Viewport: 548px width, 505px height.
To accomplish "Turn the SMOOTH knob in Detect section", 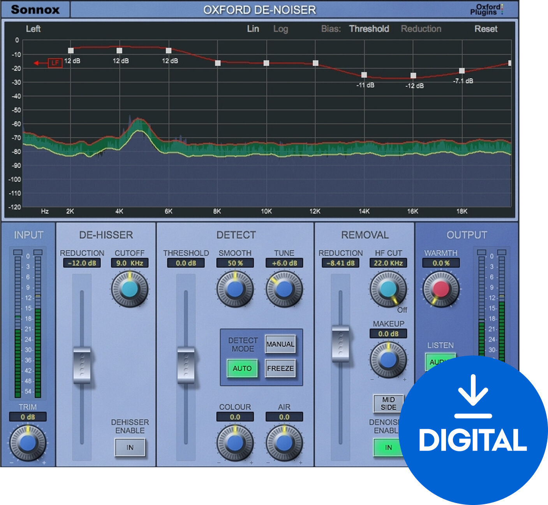I will point(234,288).
